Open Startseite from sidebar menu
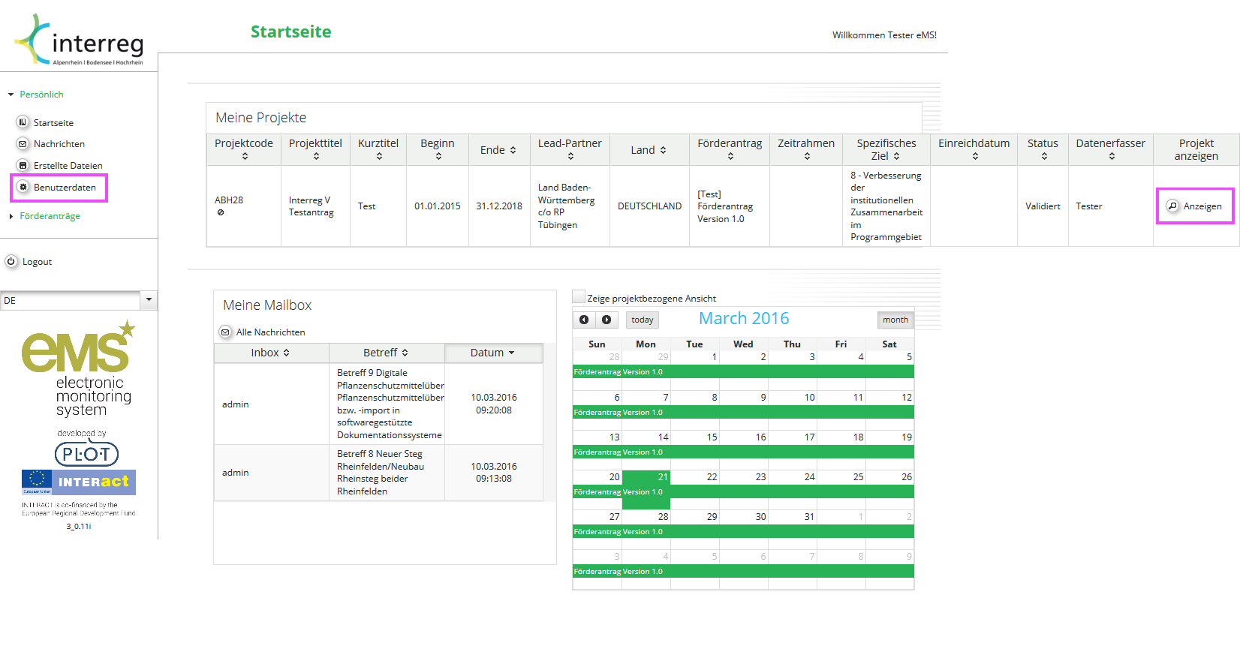 pyautogui.click(x=53, y=123)
